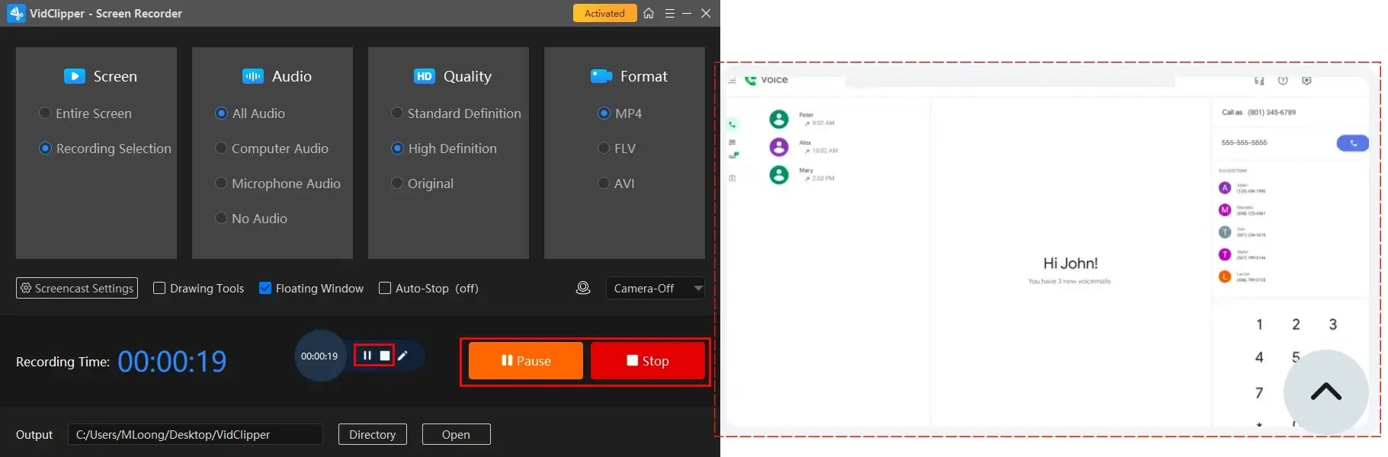Click Mary's avatar in call list
This screenshot has height=457, width=1388.
[779, 175]
